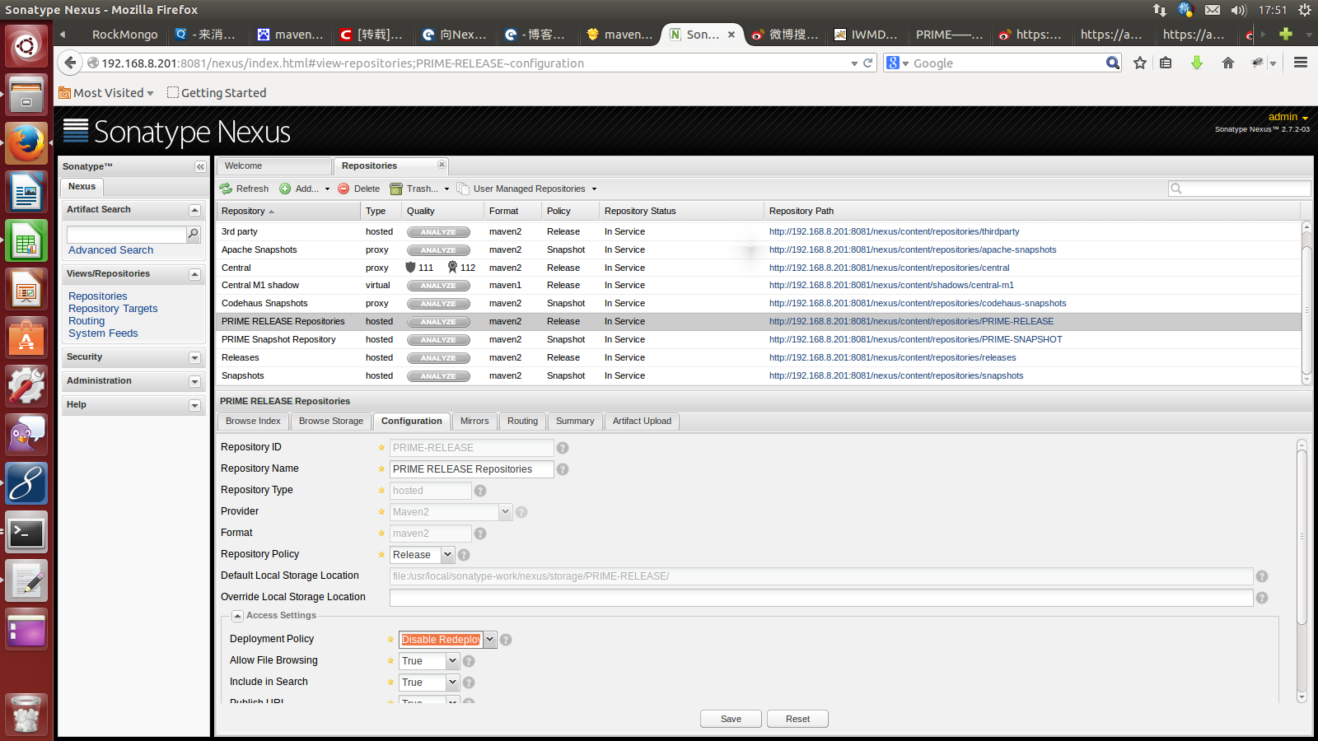Image resolution: width=1318 pixels, height=741 pixels.
Task: Open Terminal from the Ubuntu launcher
Action: point(26,533)
